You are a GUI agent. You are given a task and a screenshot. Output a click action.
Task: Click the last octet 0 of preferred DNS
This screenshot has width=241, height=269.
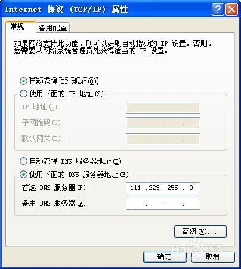pyautogui.click(x=191, y=188)
